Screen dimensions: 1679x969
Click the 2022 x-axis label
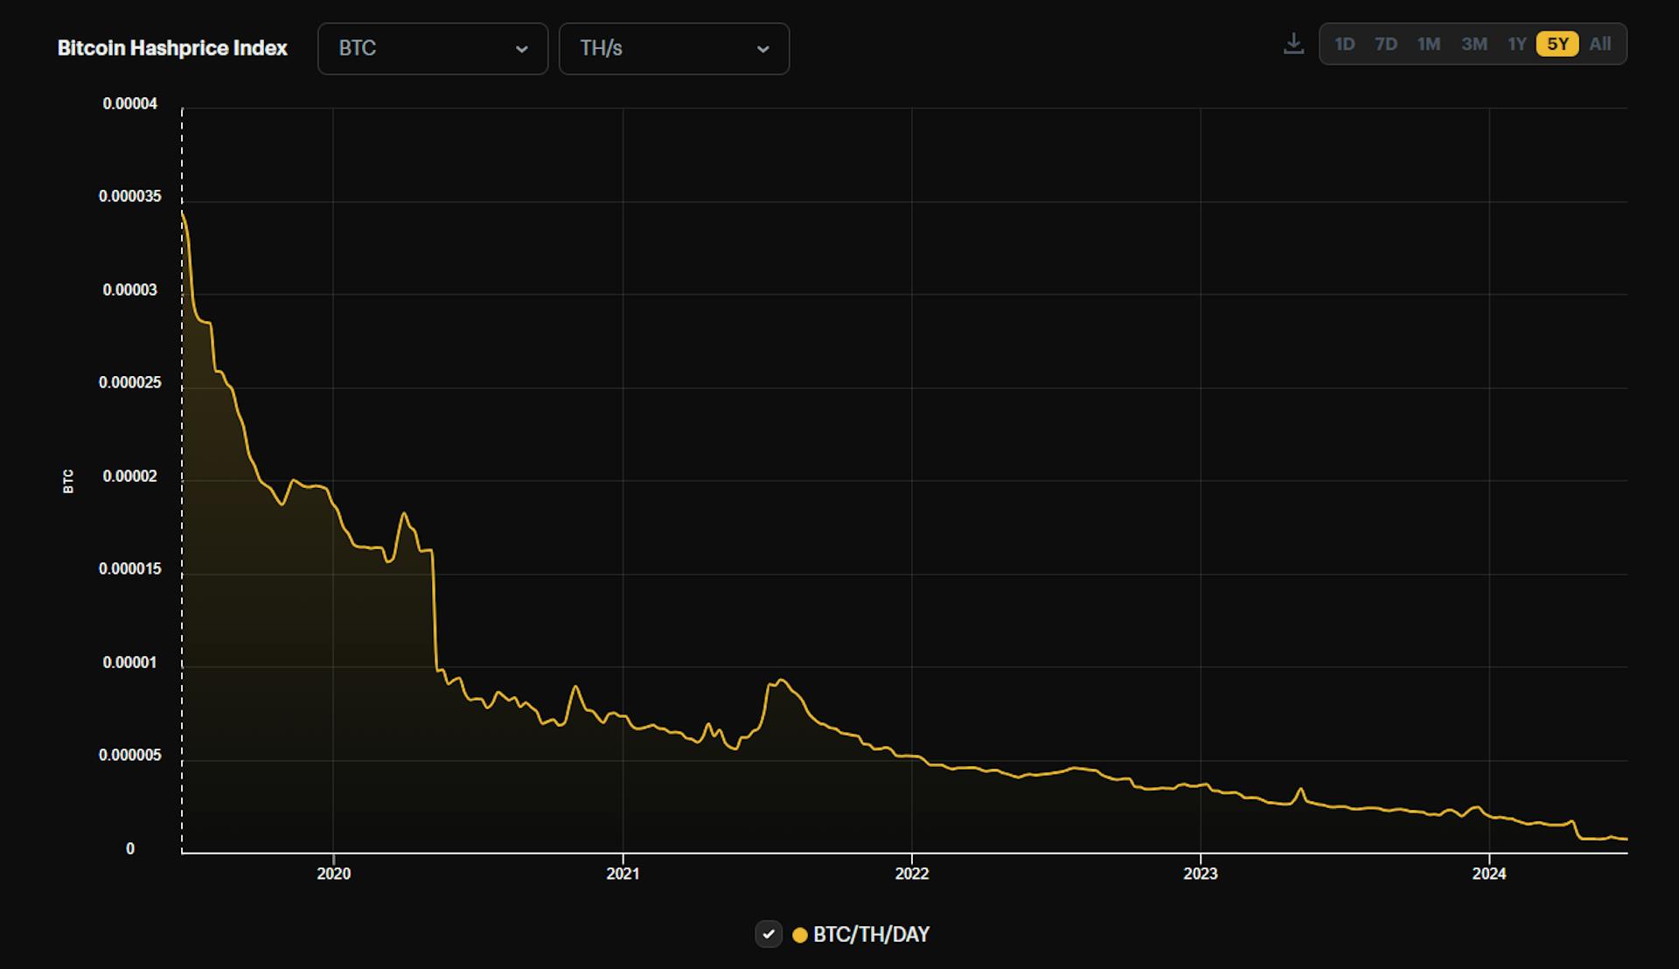(x=911, y=873)
